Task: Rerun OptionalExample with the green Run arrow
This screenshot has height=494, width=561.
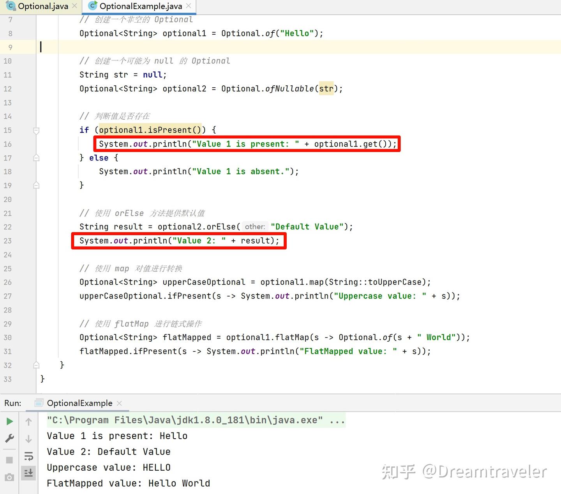Action: click(x=10, y=421)
